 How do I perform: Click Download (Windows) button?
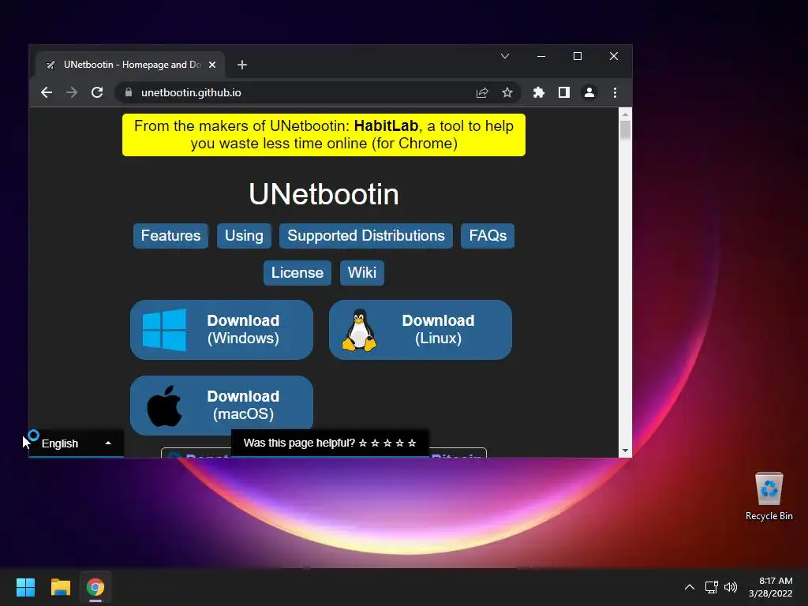222,329
